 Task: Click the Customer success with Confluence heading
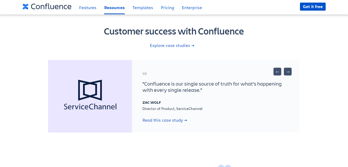(x=174, y=31)
